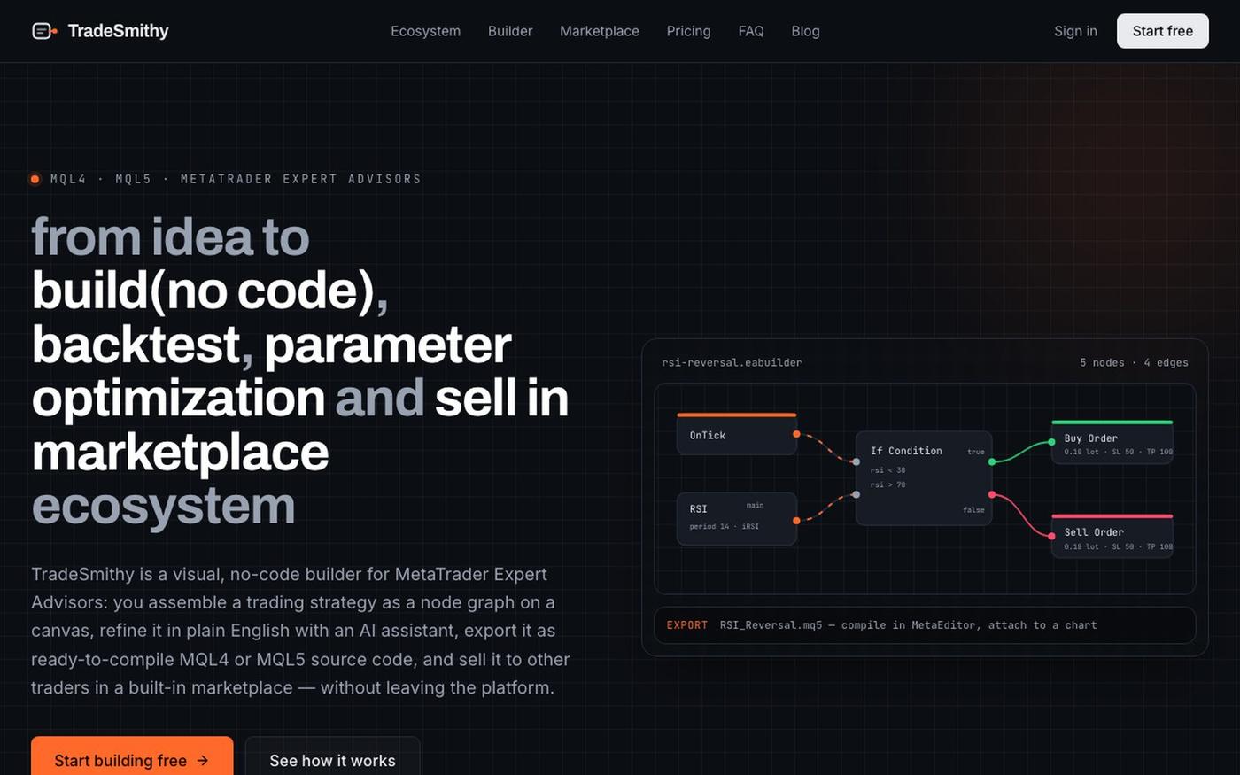Click the 'MQL4 · MQL5 · METATRADER EXPERT ADVISORS' tagline
Viewport: 1240px width, 775px height.
236,179
